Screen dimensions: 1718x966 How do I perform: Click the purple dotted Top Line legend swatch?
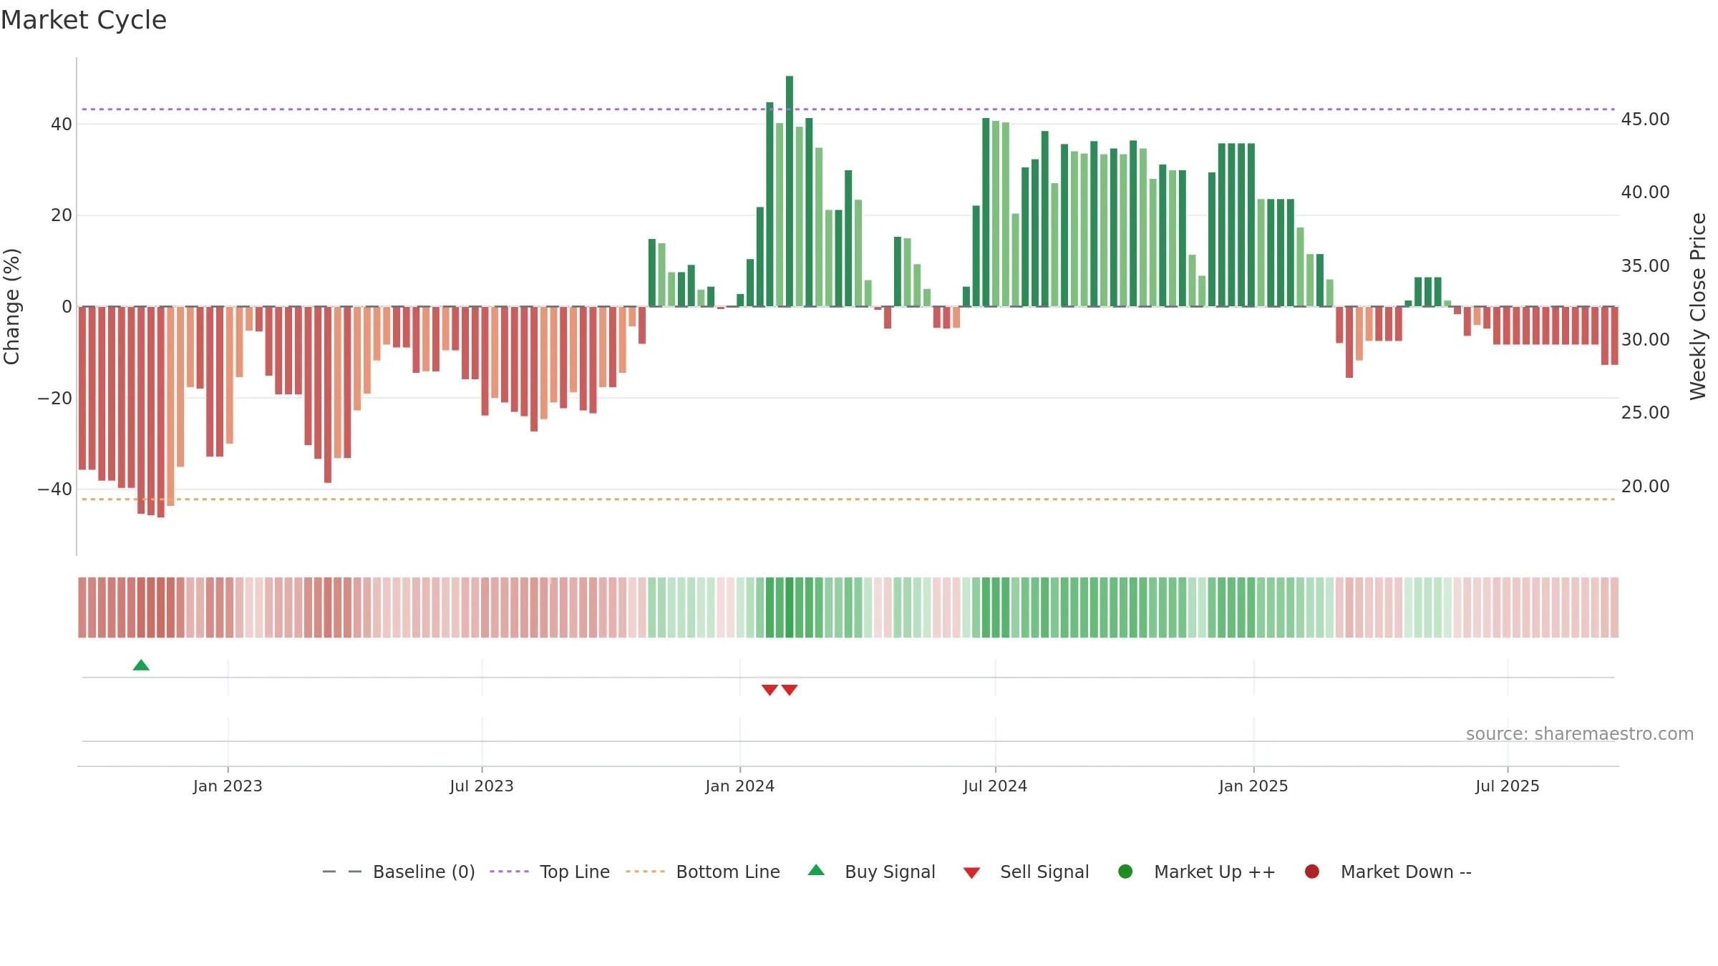[x=509, y=872]
